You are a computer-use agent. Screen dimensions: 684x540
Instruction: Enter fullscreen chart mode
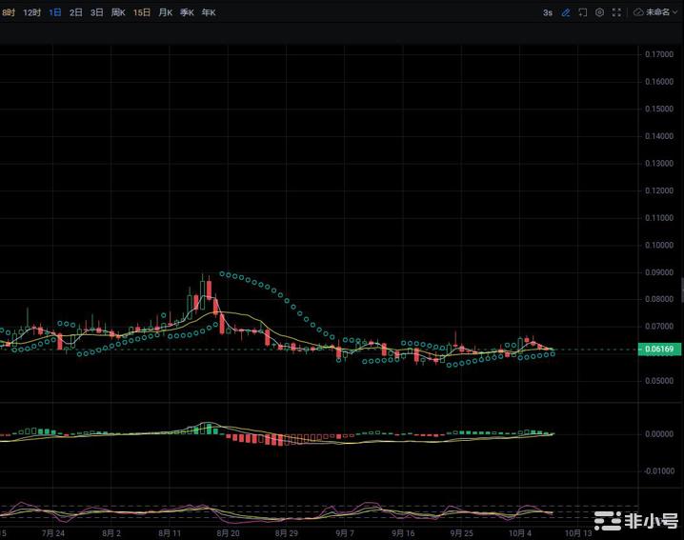[616, 12]
